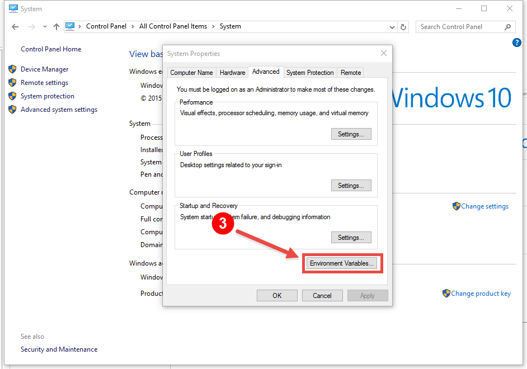Click the search magnifier icon
Image resolution: width=527 pixels, height=369 pixels.
click(x=507, y=27)
